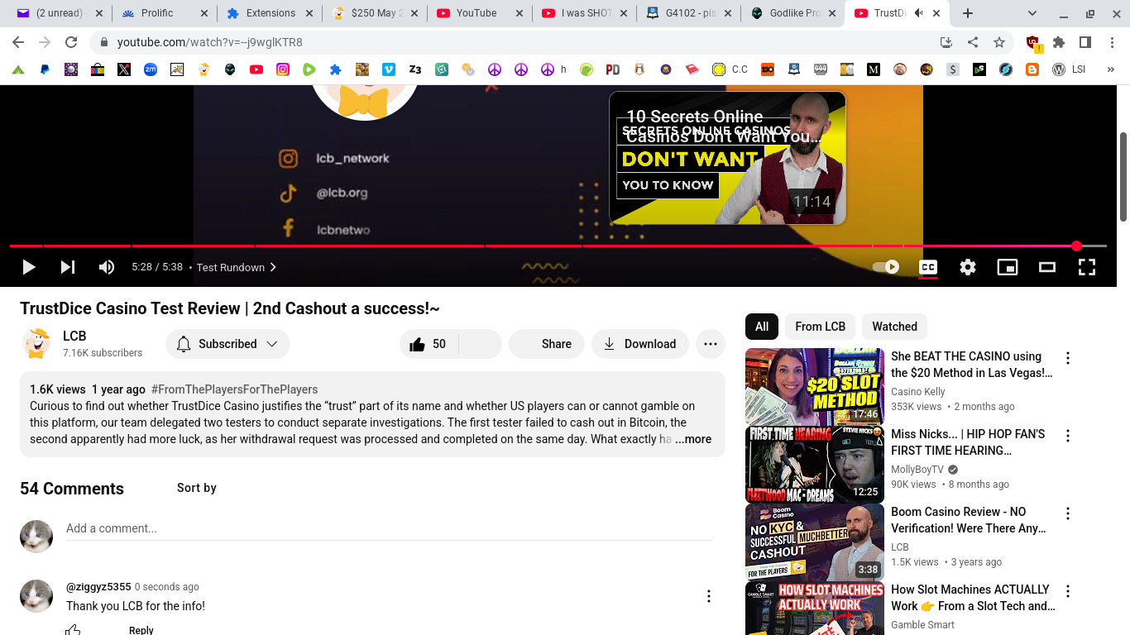The width and height of the screenshot is (1130, 635).
Task: Select the All filter chip
Action: click(762, 327)
